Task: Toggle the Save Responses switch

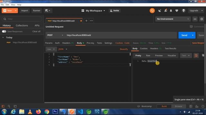Action: [x=4, y=31]
